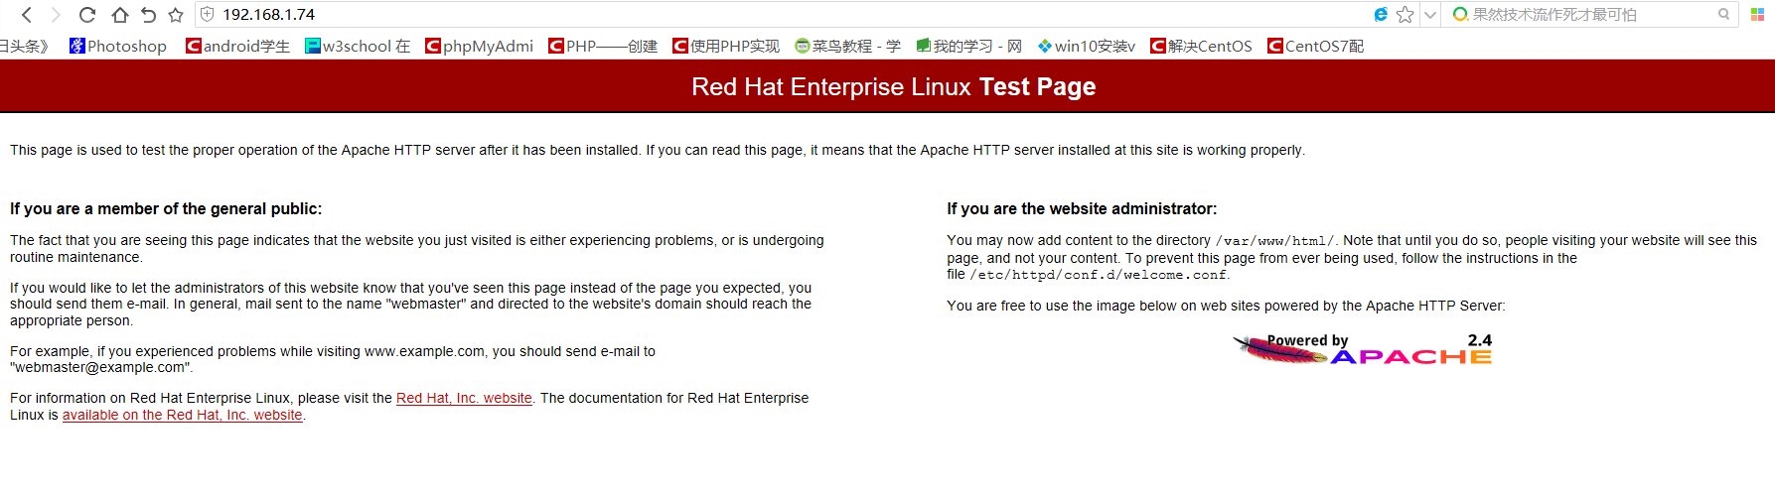The width and height of the screenshot is (1775, 497).
Task: Click the Powered by Apache 2.4 logo
Action: point(1362,349)
